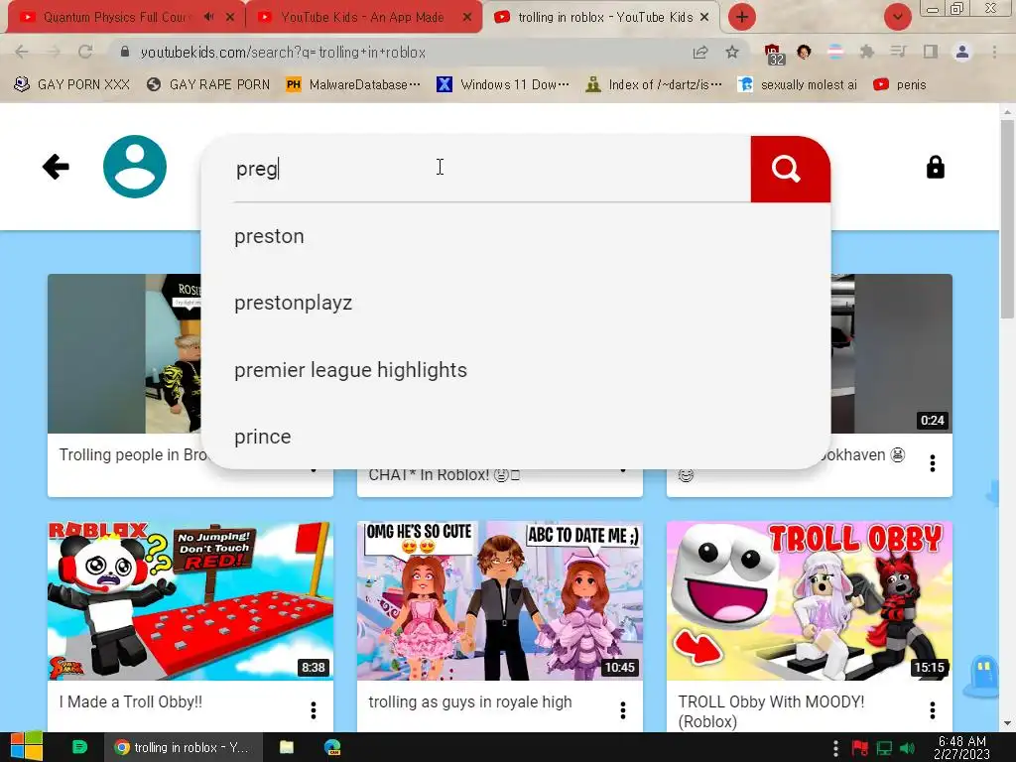
Task: Open options for 'I Made a Troll Obby!!'
Action: click(x=313, y=710)
